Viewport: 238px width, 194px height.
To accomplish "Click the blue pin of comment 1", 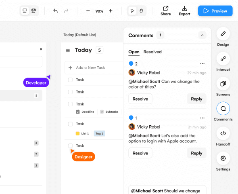I will [x=131, y=118].
